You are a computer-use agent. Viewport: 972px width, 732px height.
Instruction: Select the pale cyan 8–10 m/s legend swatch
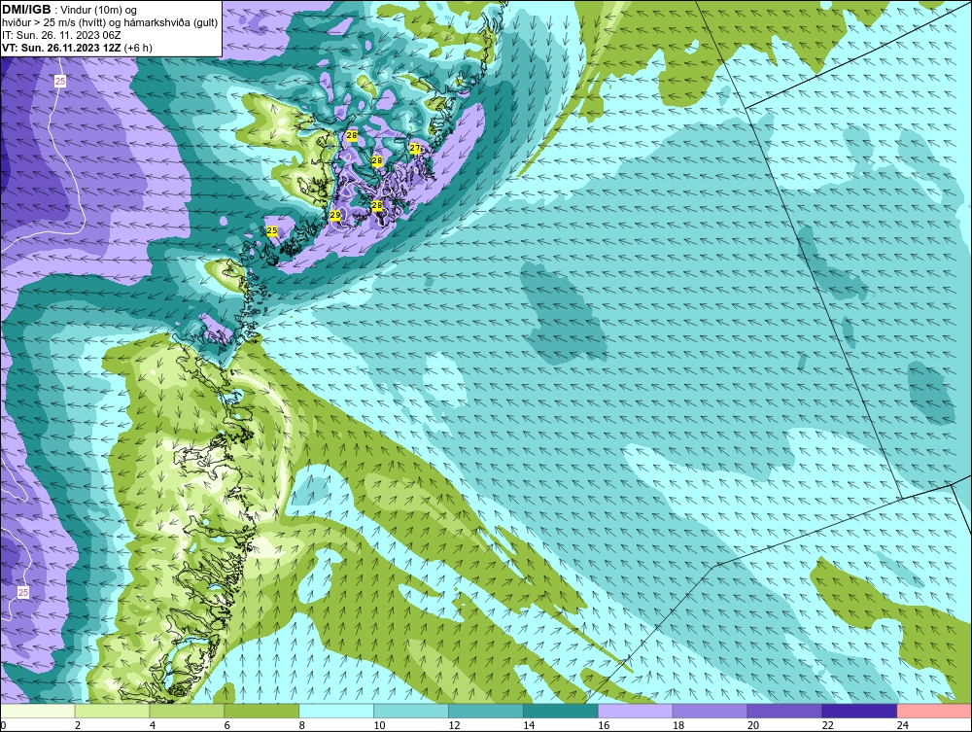pos(336,711)
